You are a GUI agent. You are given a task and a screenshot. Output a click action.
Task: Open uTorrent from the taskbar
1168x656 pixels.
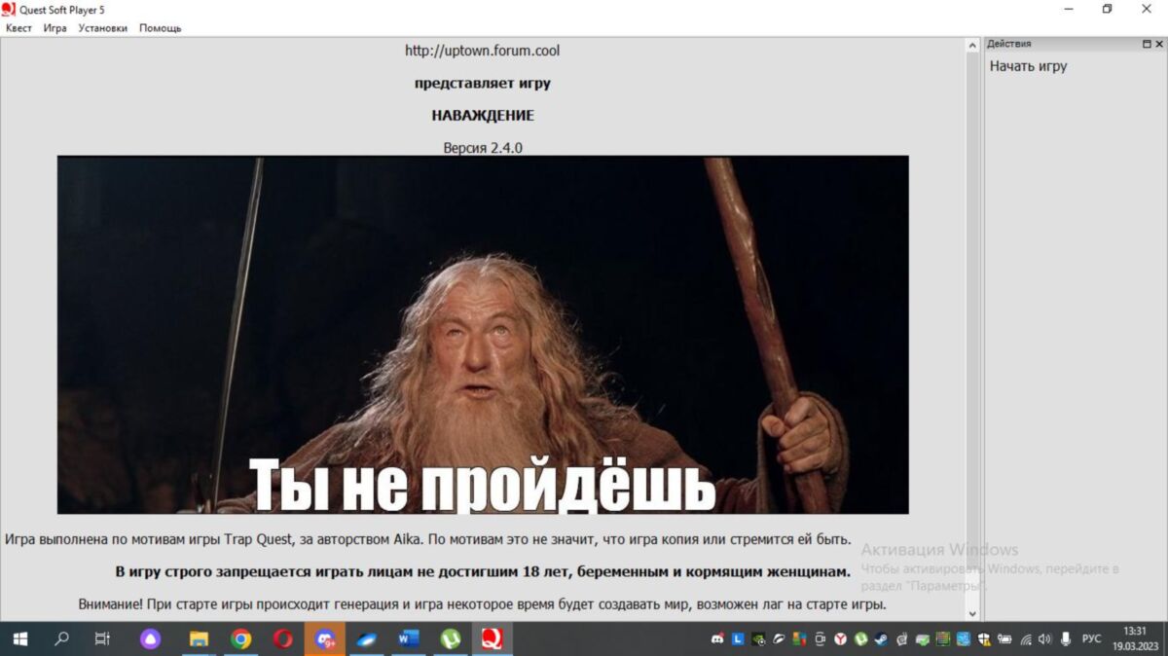(x=451, y=639)
